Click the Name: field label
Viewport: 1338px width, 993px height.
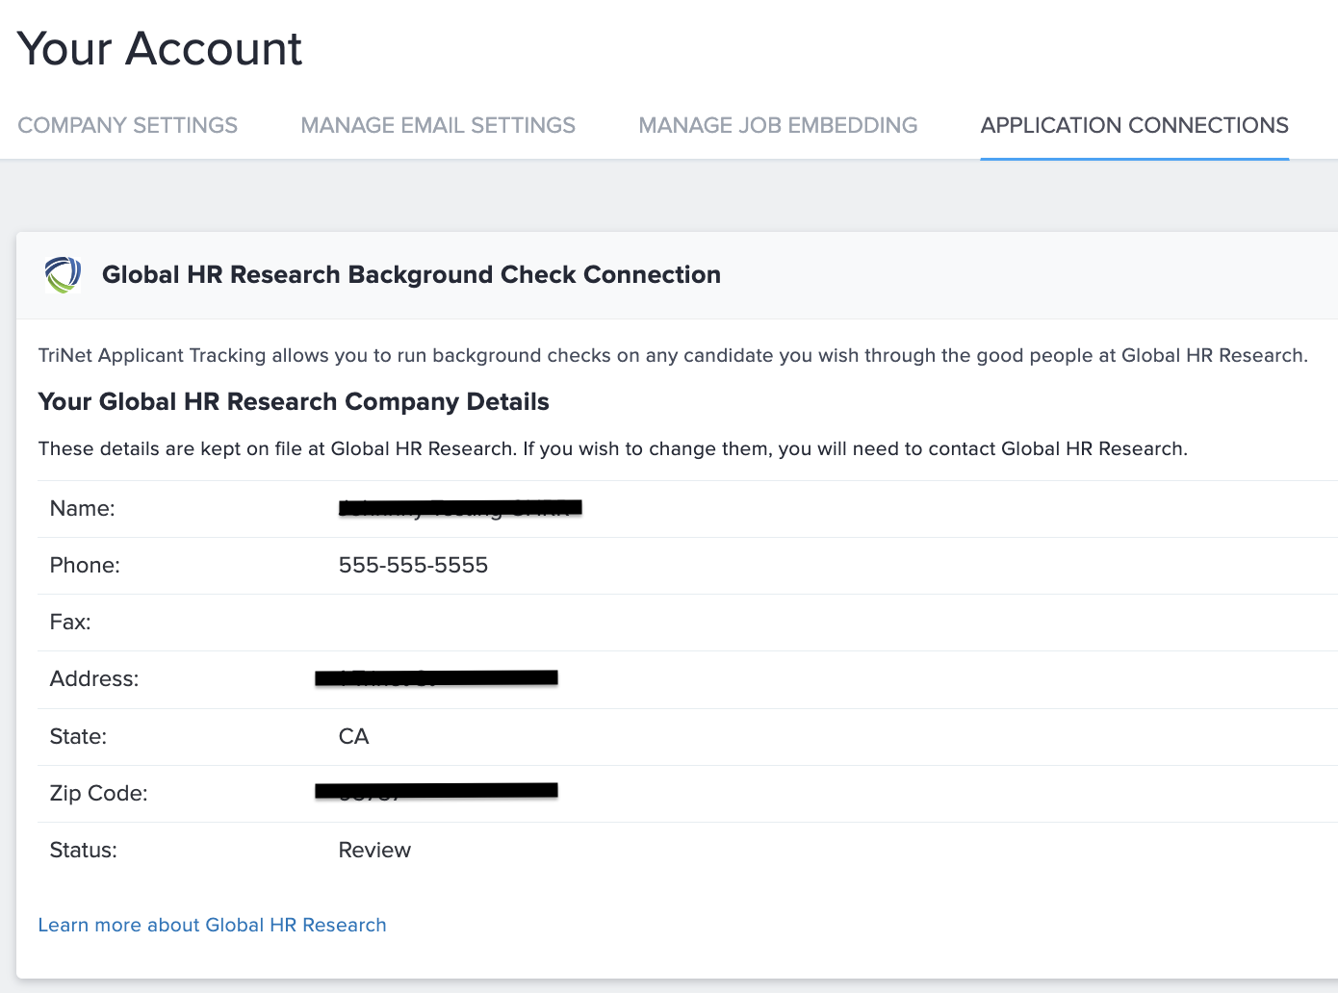click(x=83, y=509)
